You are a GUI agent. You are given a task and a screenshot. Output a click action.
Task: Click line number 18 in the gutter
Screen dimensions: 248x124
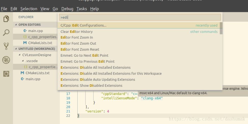click(68, 98)
